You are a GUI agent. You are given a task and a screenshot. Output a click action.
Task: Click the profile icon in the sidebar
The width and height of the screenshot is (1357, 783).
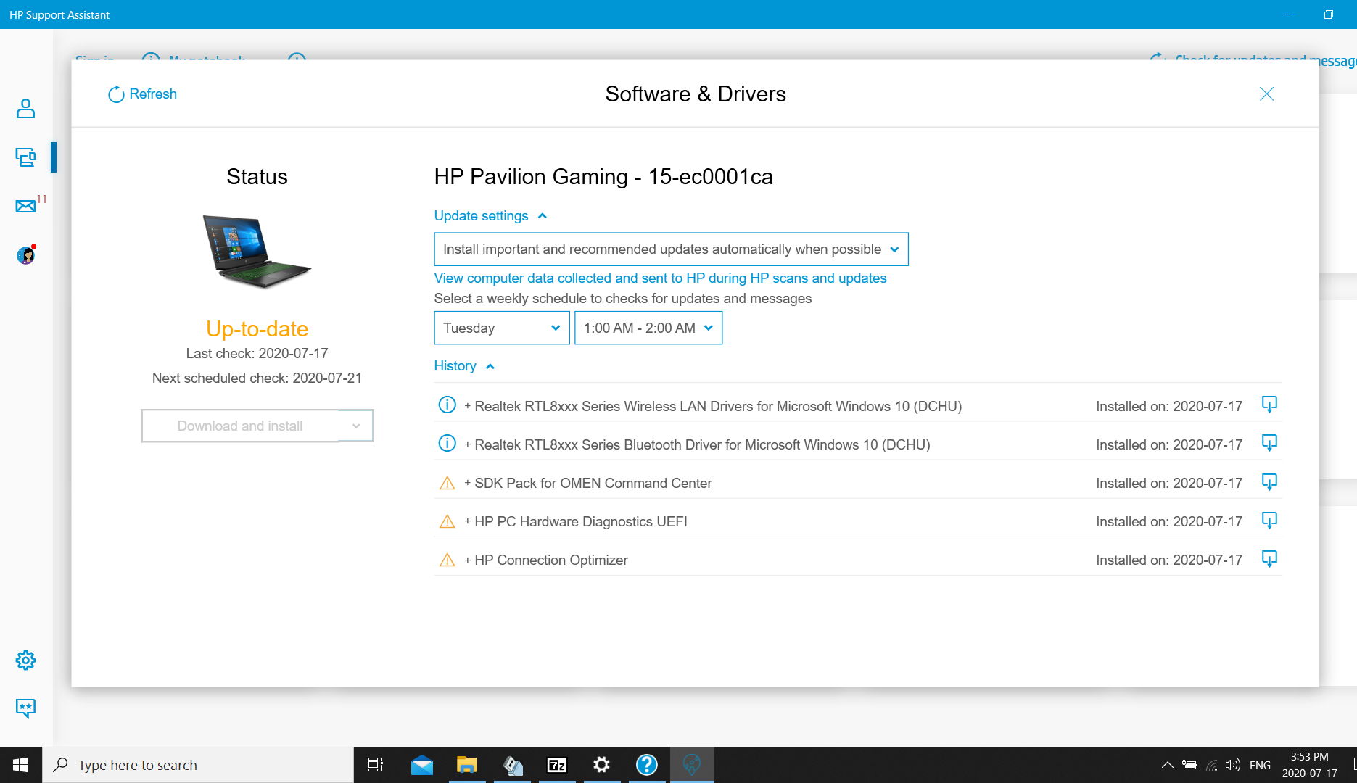coord(25,109)
